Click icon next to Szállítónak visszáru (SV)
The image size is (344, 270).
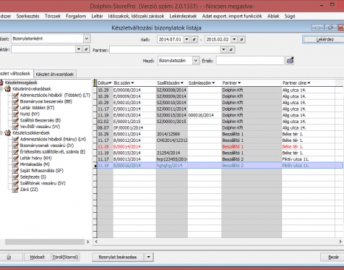pos(15,183)
